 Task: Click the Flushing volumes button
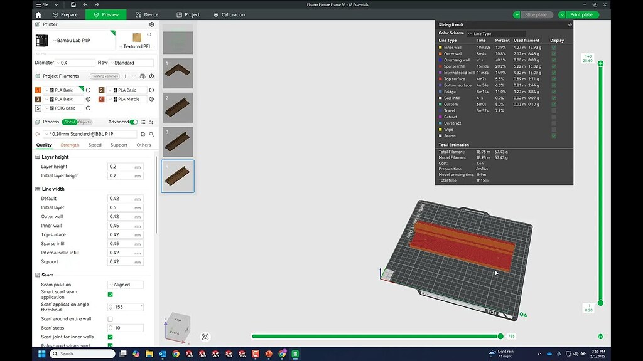pos(105,76)
